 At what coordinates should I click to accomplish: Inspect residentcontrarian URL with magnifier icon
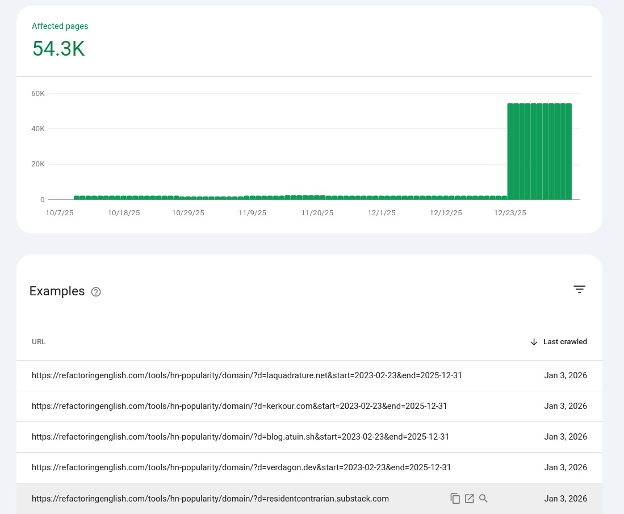click(483, 499)
